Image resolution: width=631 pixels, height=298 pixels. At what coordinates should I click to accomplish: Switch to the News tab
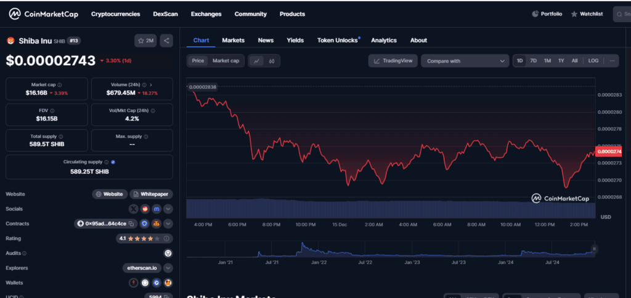point(266,40)
